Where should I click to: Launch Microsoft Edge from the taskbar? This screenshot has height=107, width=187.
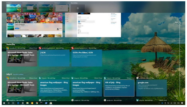coord(18,103)
